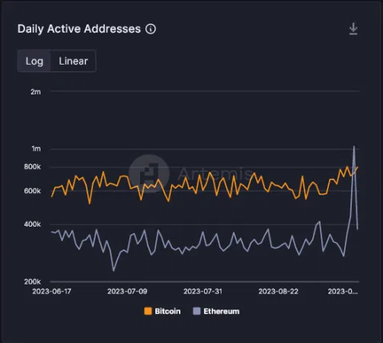Click the info icon beside Daily Active Addresses

pos(151,29)
